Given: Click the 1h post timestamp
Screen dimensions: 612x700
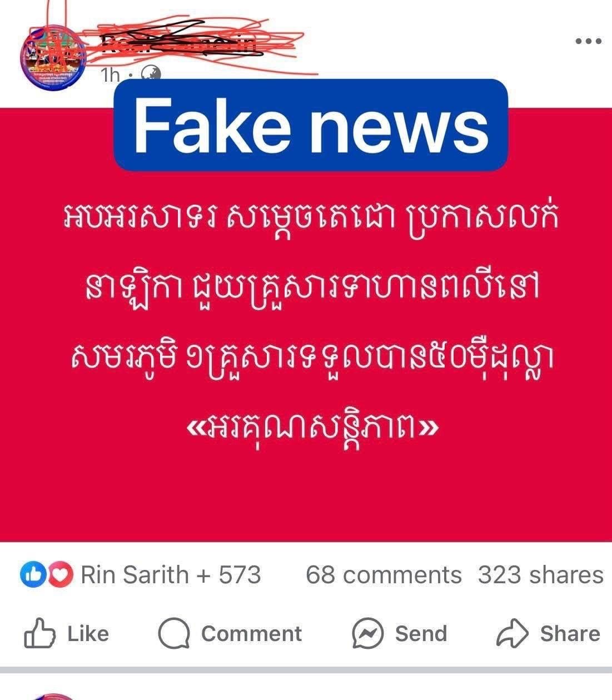Looking at the screenshot, I should [x=111, y=75].
